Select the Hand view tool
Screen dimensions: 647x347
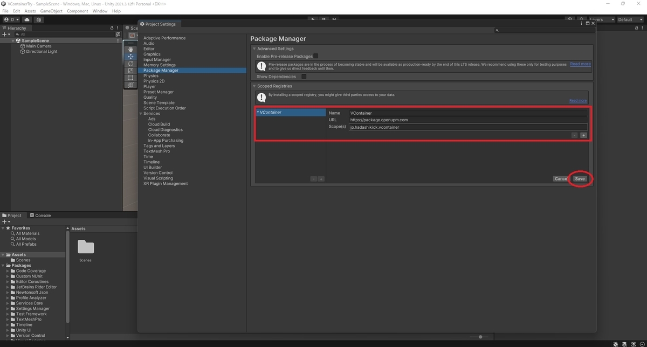tap(130, 49)
